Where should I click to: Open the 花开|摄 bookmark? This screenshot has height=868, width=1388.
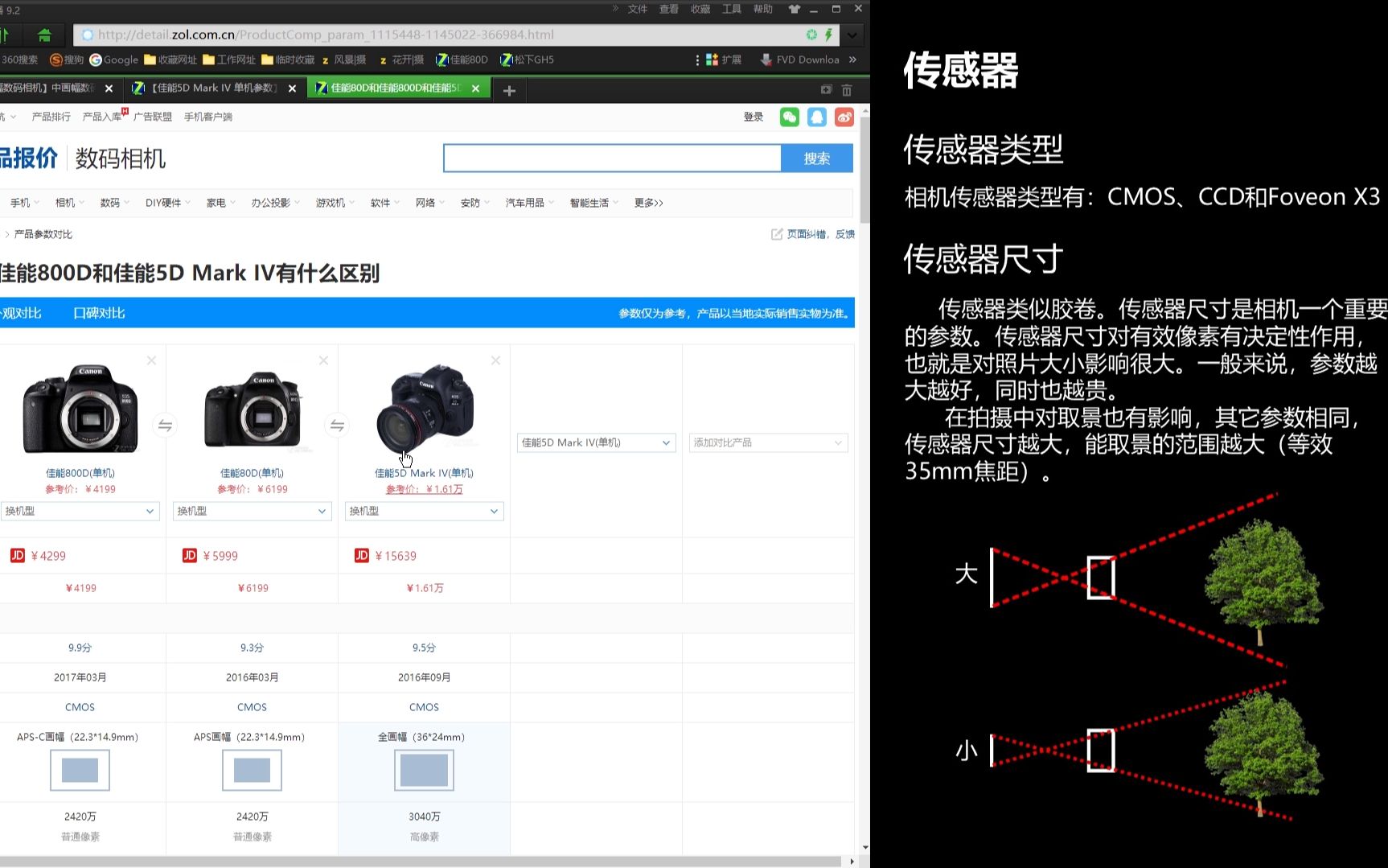tap(401, 60)
